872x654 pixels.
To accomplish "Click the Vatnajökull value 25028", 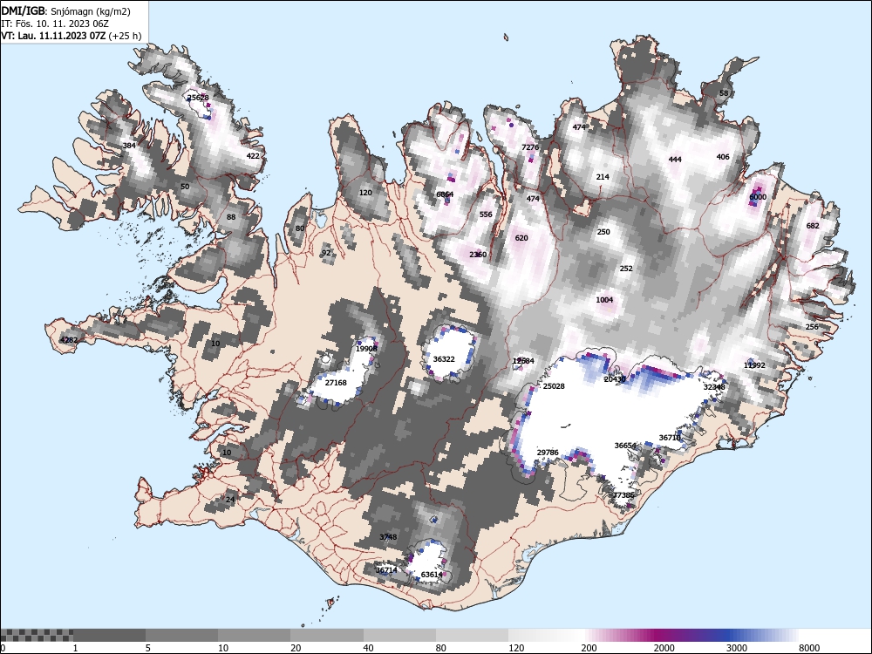I will point(554,386).
